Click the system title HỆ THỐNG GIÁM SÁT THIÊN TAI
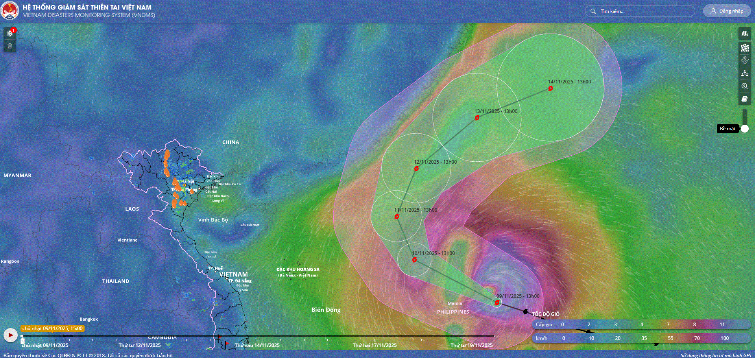Image resolution: width=755 pixels, height=358 pixels. click(x=87, y=7)
